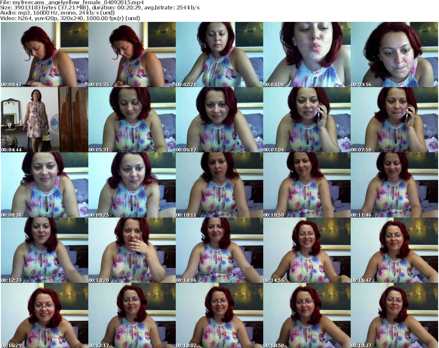Viewport: 439px width, 348px height.
Task: Select the frame at 00:01:35
Action: click(x=132, y=54)
